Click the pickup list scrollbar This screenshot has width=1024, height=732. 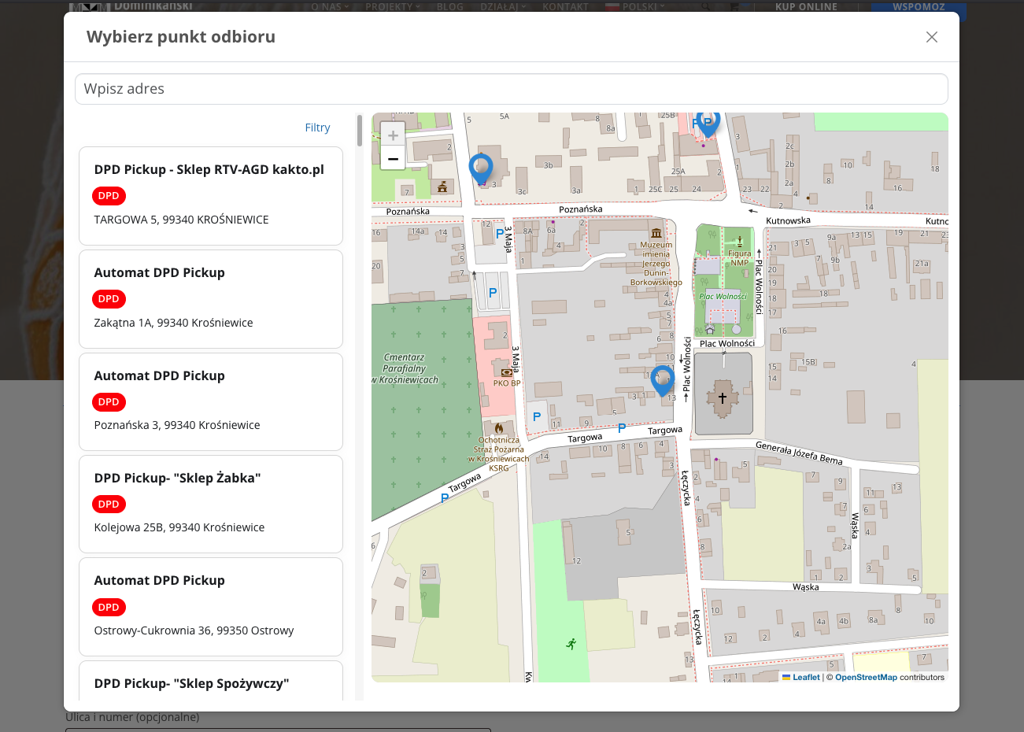pos(360,131)
